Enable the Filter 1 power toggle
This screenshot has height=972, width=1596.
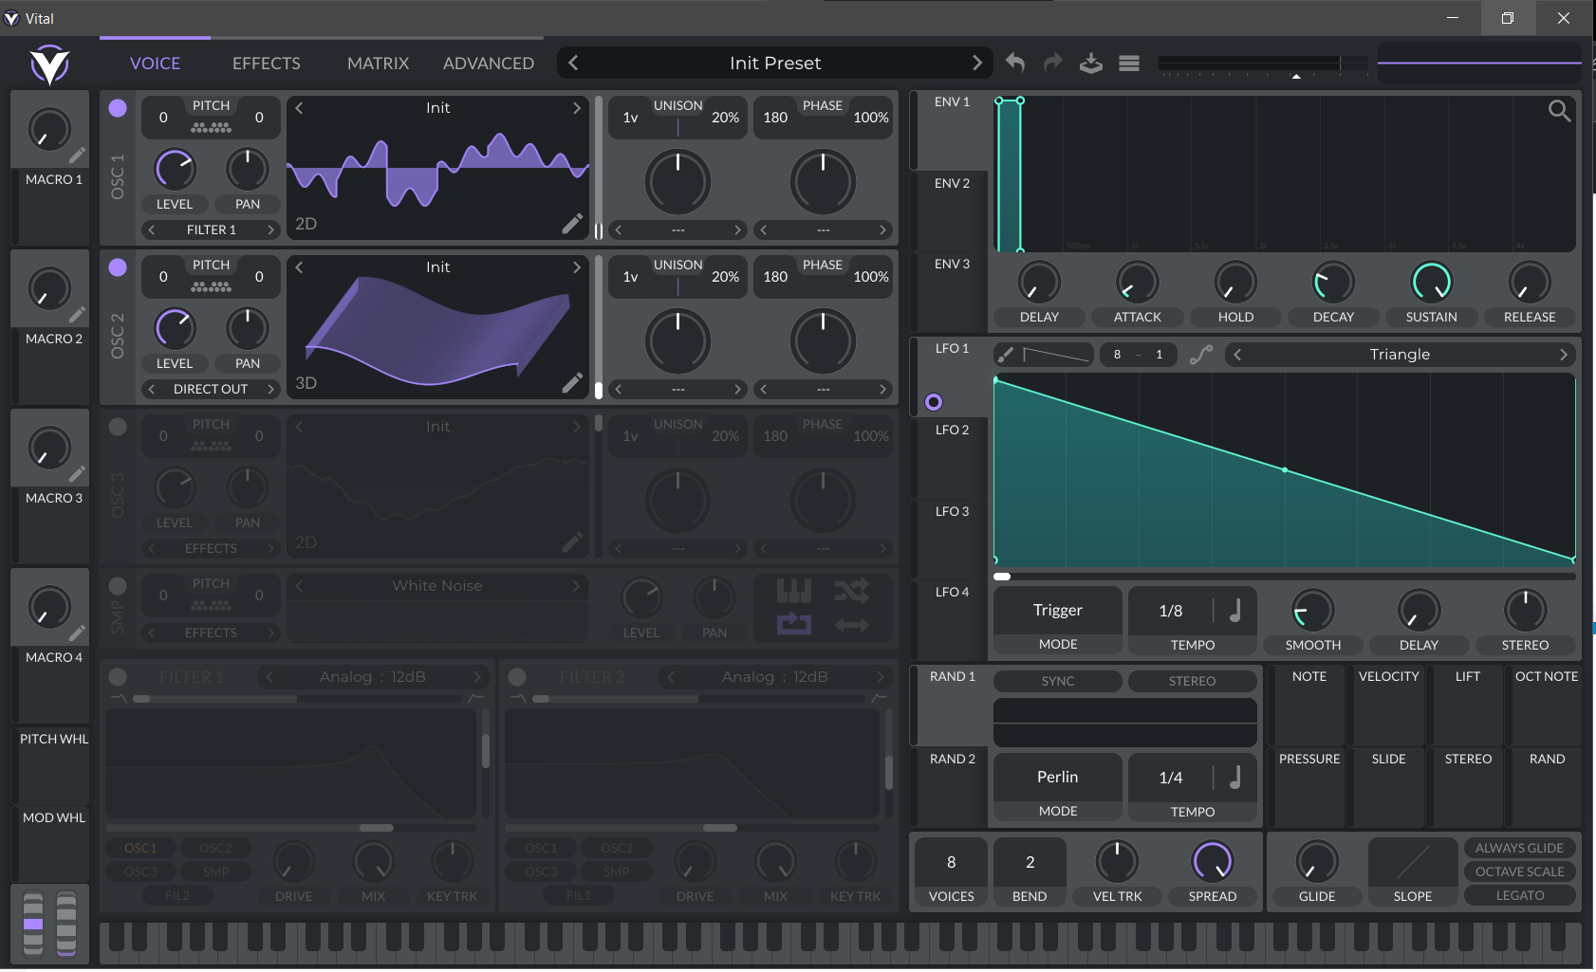118,677
